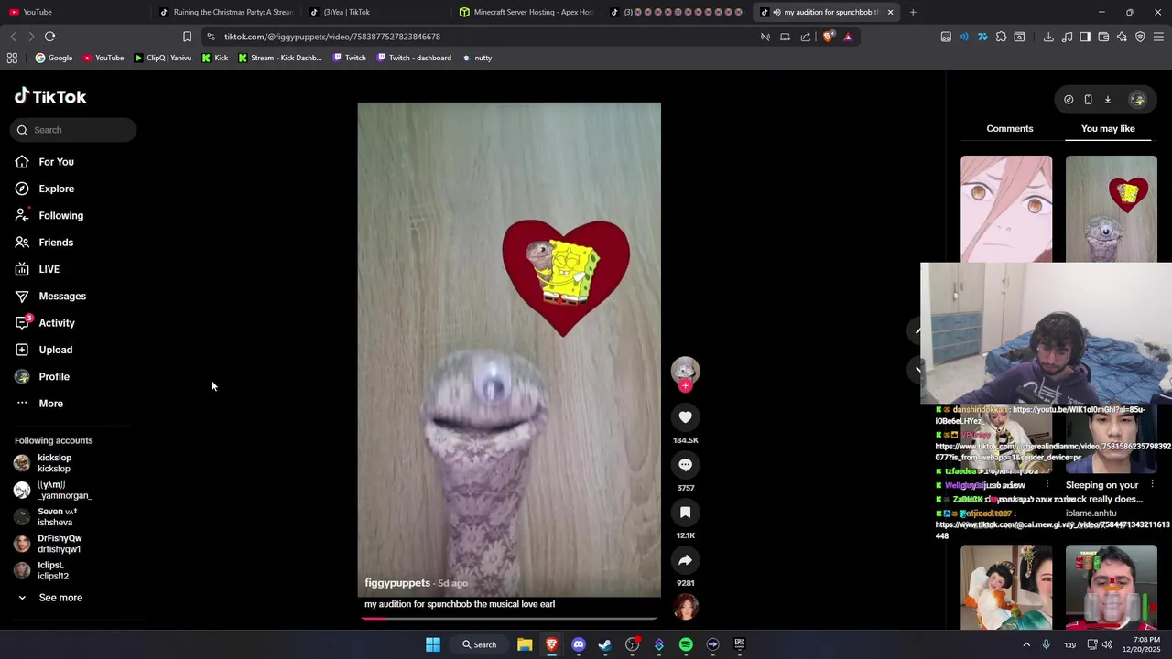
Task: Open the LIVE section
Action: [x=37, y=269]
